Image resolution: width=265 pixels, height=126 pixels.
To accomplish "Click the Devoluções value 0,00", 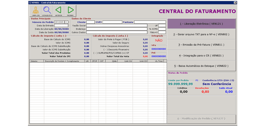I will tap(205, 92).
